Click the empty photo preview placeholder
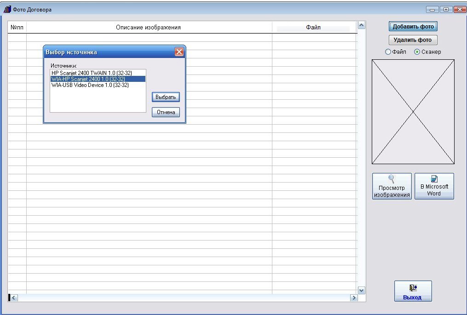 (413, 112)
